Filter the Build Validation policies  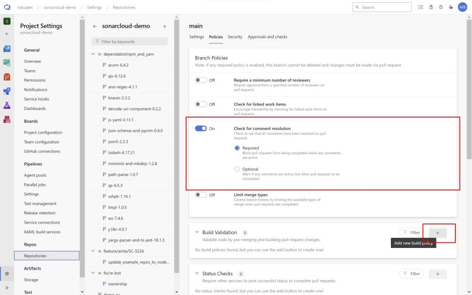coord(411,232)
